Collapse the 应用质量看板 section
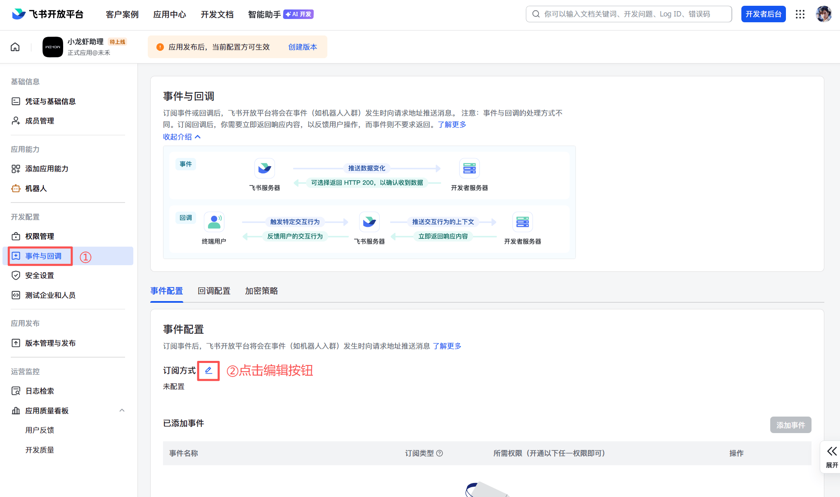 (x=122, y=410)
